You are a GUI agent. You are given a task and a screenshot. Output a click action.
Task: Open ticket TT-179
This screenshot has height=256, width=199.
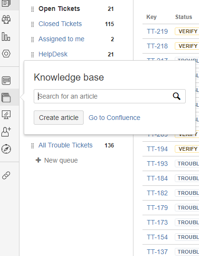point(157,208)
